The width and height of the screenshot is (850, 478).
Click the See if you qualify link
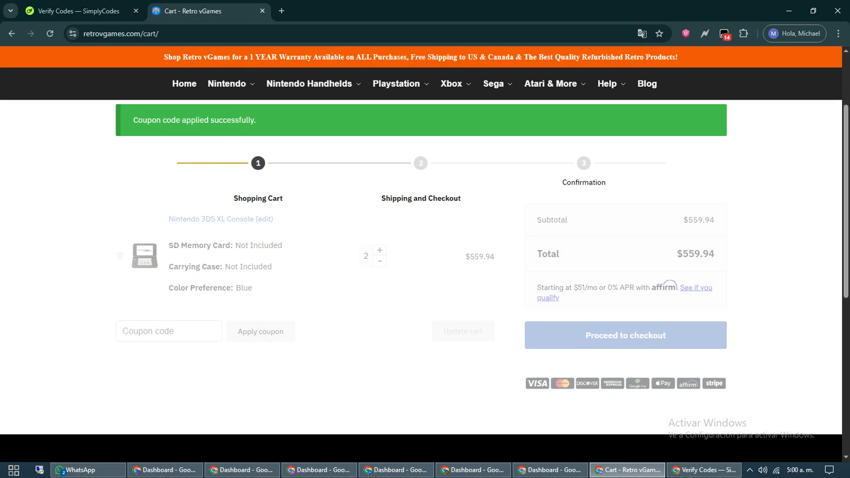624,292
